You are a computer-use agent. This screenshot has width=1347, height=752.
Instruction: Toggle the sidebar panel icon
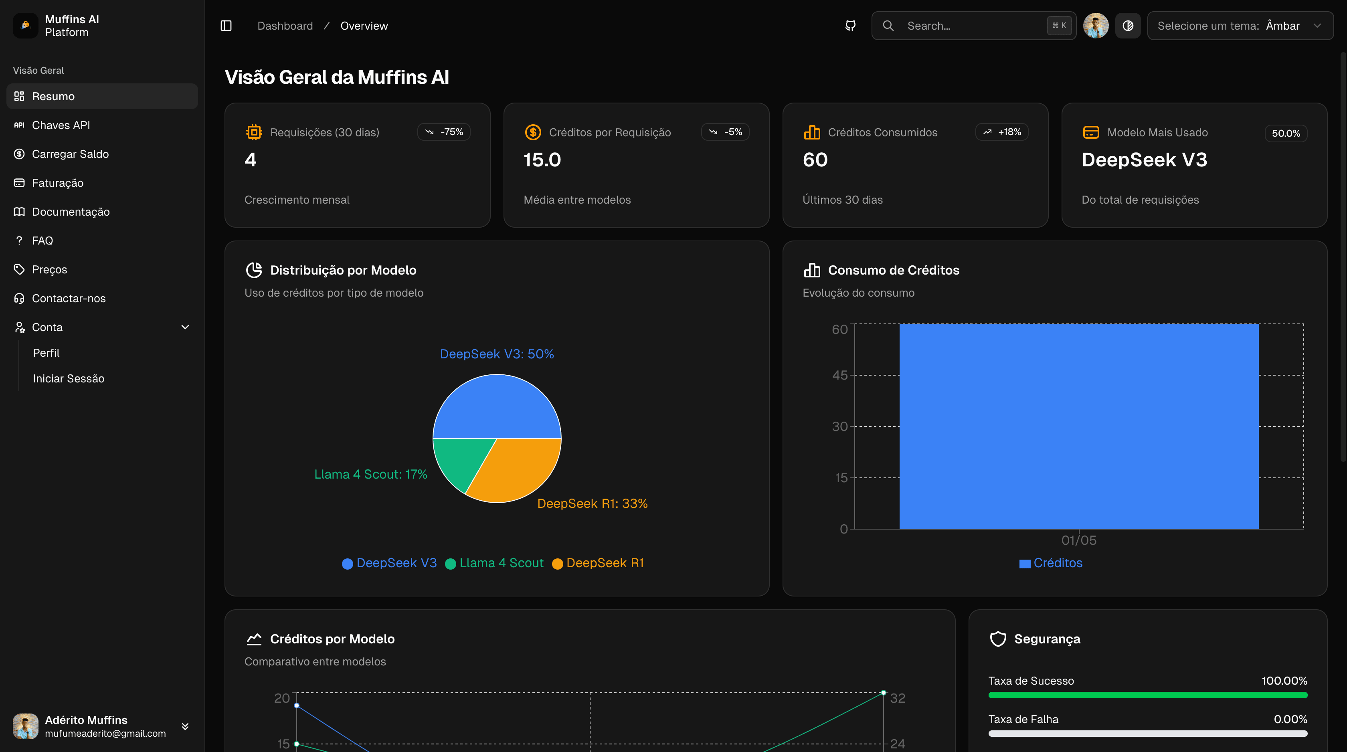pyautogui.click(x=226, y=26)
